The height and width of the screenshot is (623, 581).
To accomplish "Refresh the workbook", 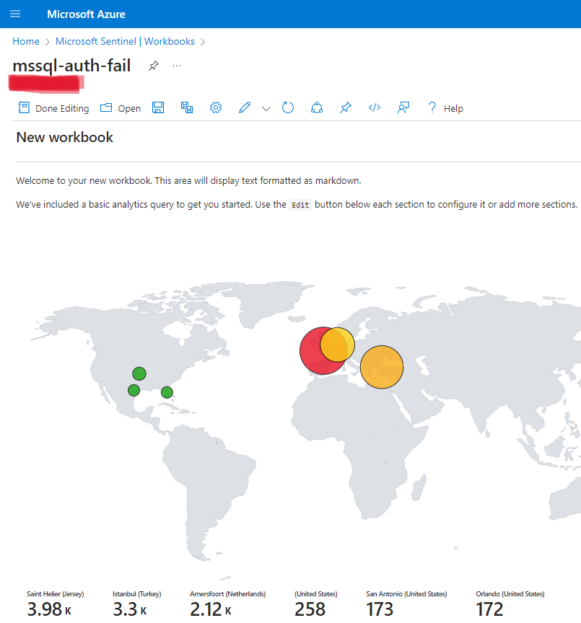I will pos(288,107).
